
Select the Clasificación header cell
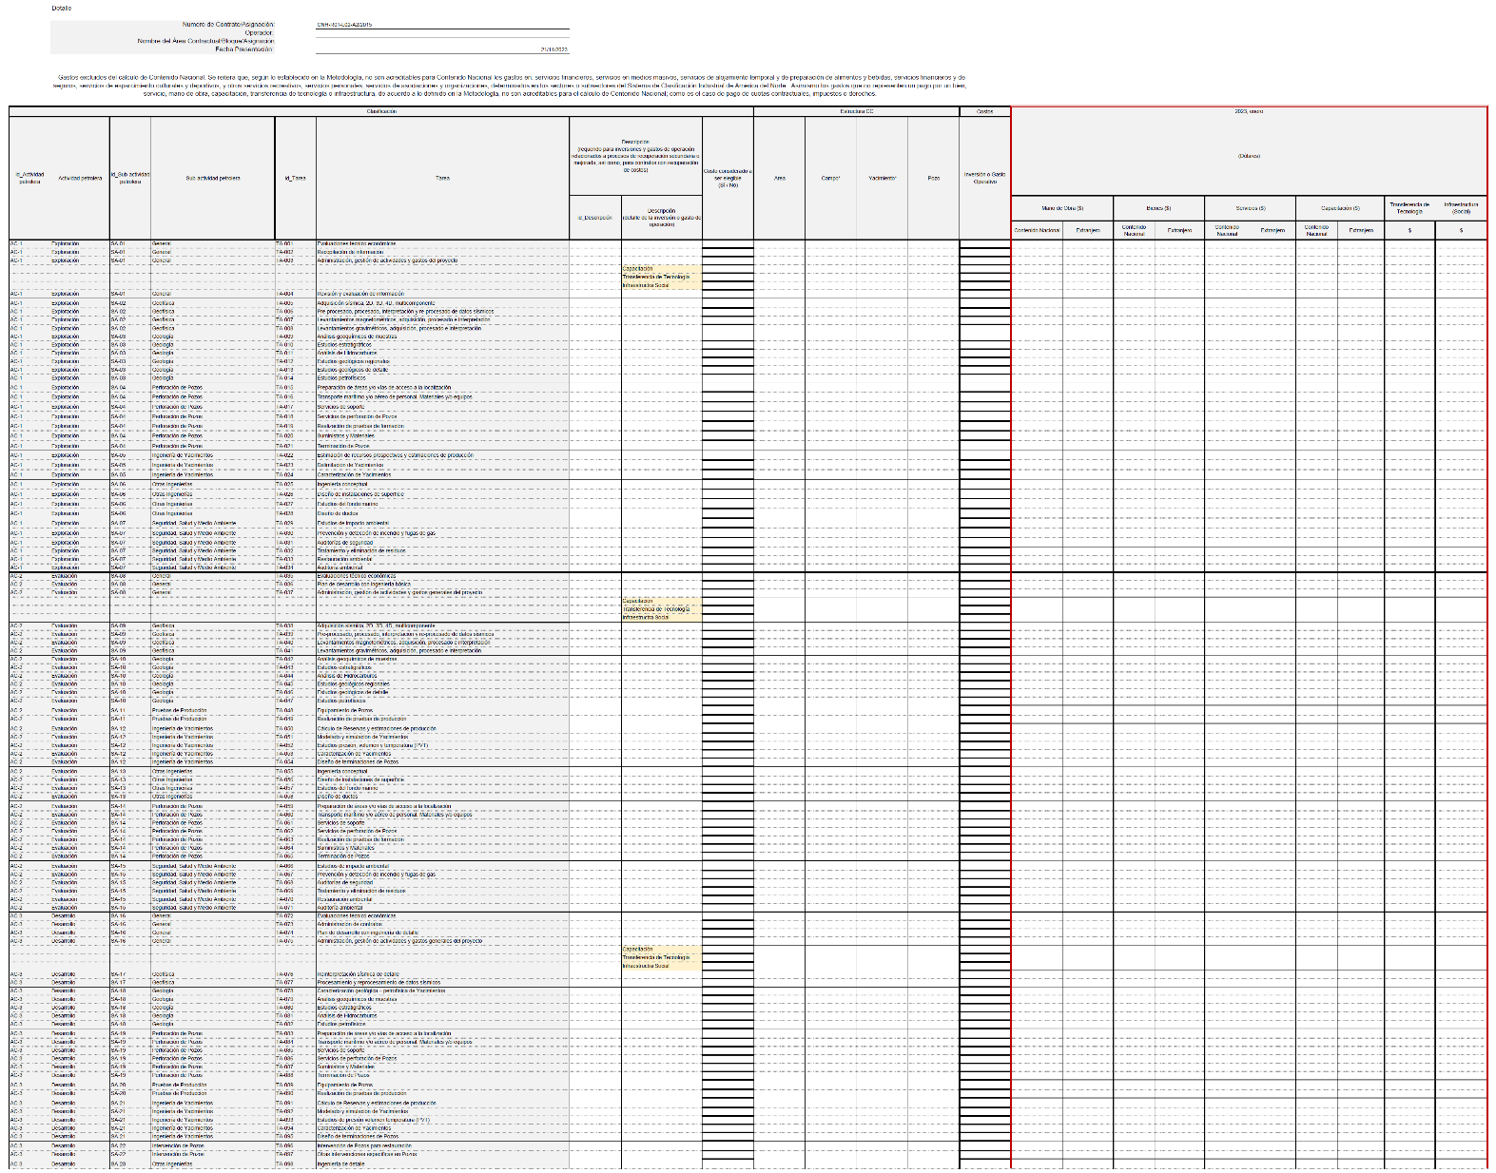(380, 111)
